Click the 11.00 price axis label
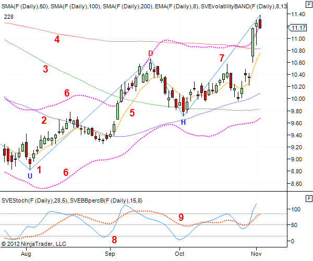Screen dimensions: 313x261 click(x=298, y=39)
